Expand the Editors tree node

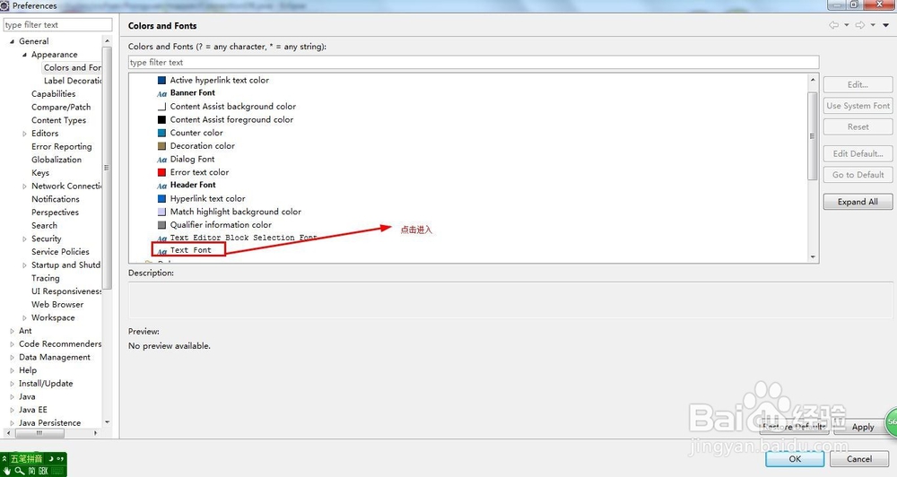[24, 134]
